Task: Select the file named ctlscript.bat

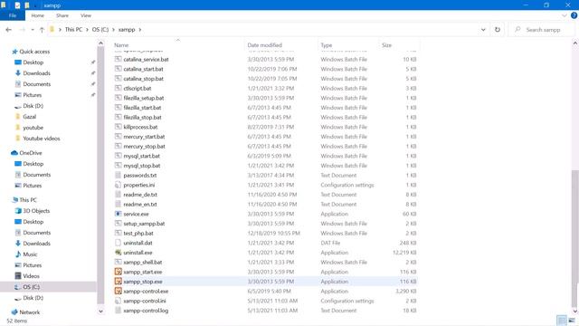Action: [138, 89]
